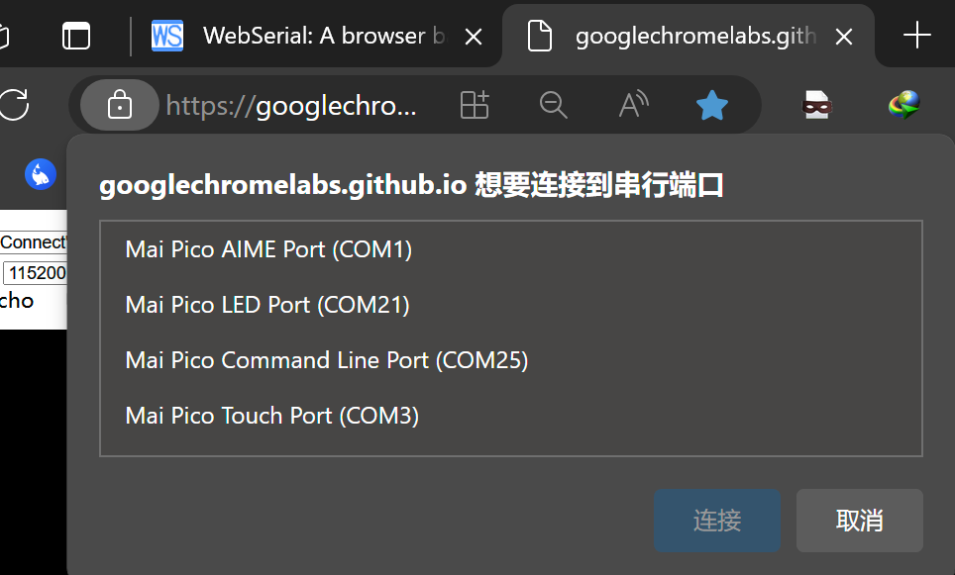955x575 pixels.
Task: Click the zoom out magnifier icon
Action: (553, 105)
